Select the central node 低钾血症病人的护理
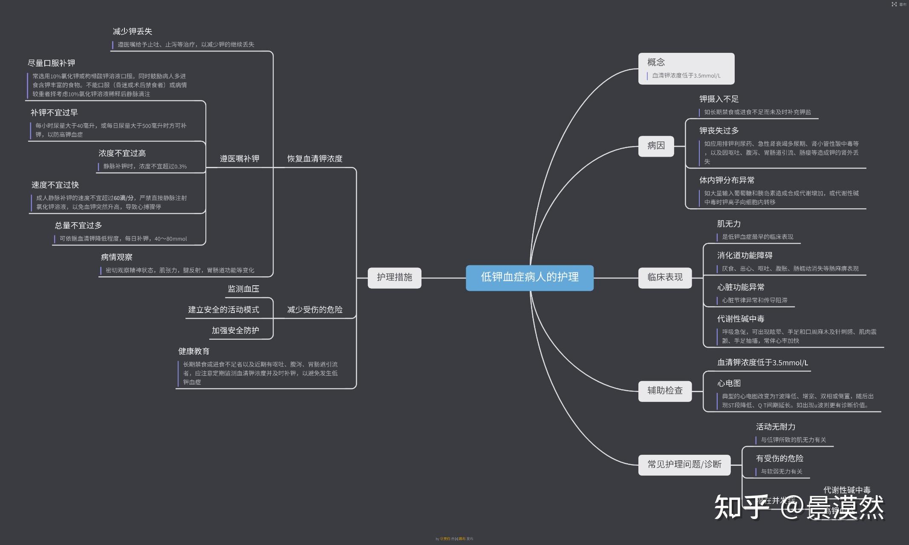This screenshot has width=909, height=545. [x=529, y=278]
